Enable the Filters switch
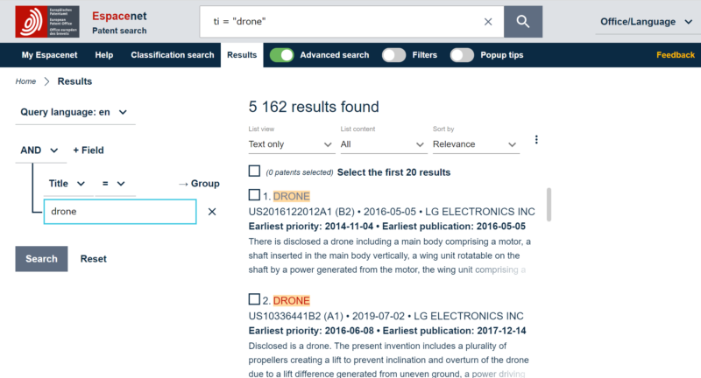The width and height of the screenshot is (701, 378). tap(393, 55)
